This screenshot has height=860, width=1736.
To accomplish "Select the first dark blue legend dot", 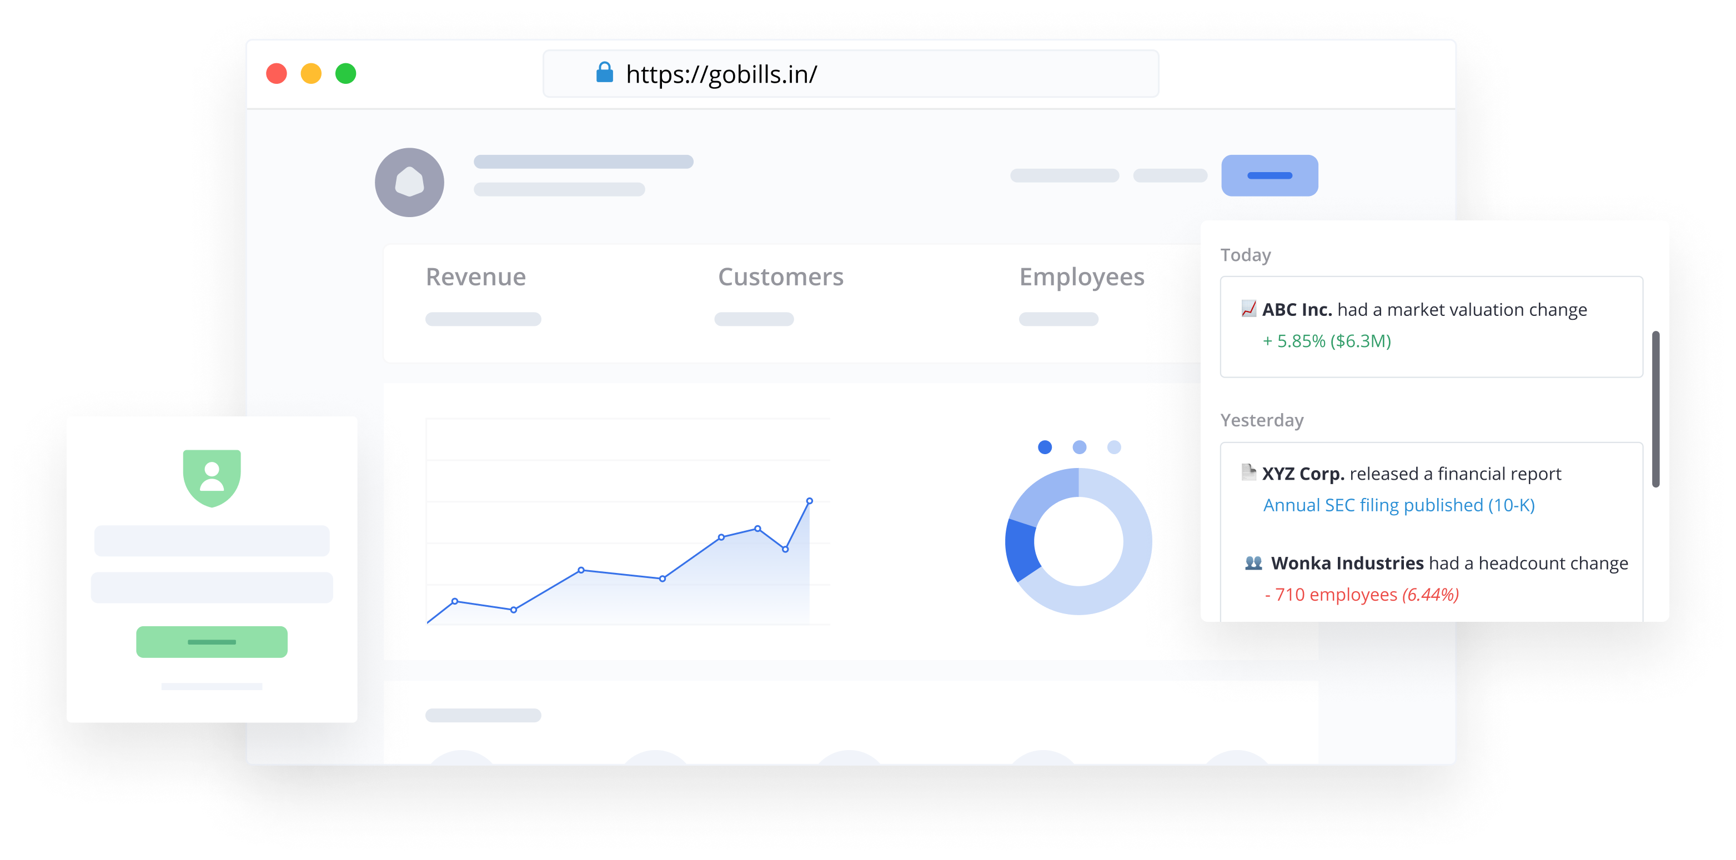I will 1045,447.
